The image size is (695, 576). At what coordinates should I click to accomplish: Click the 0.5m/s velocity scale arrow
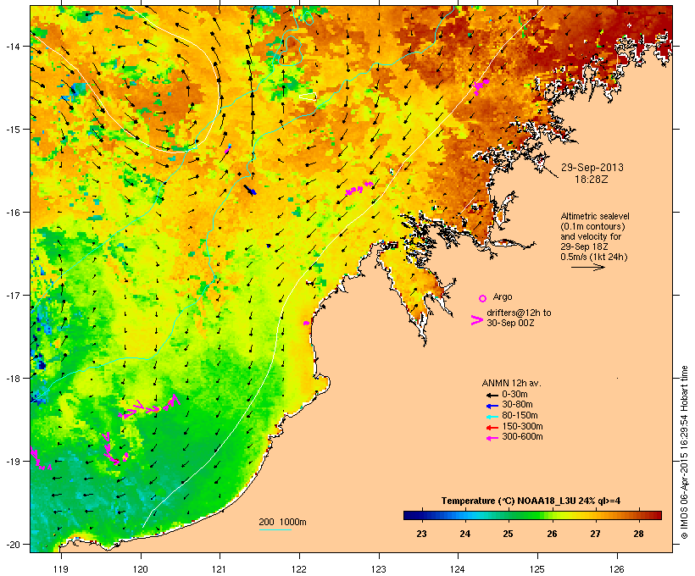[587, 267]
